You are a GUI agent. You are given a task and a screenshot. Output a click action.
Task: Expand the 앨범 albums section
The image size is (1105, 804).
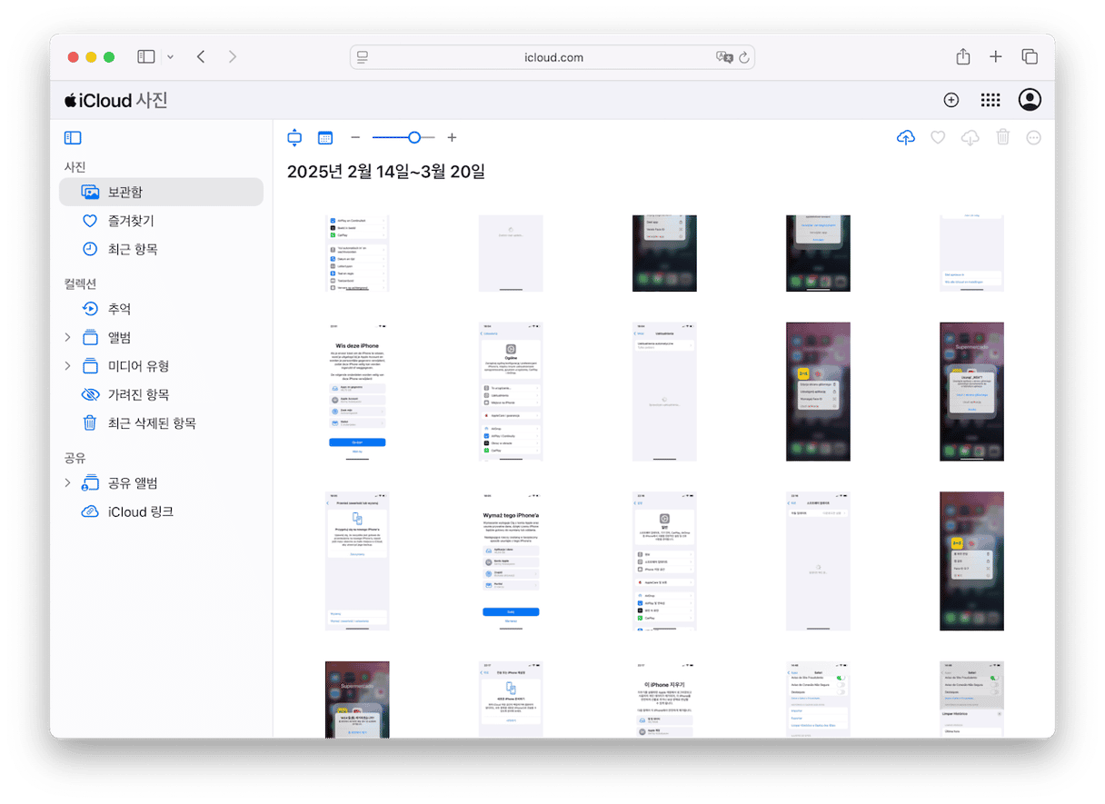pyautogui.click(x=67, y=338)
